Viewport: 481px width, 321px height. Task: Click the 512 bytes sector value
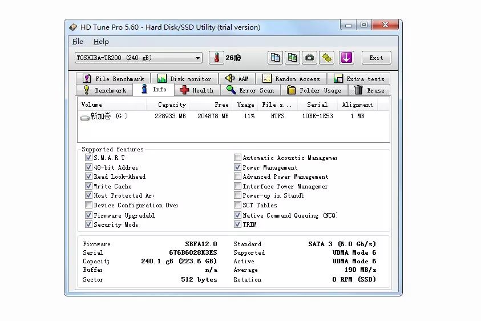tap(199, 279)
